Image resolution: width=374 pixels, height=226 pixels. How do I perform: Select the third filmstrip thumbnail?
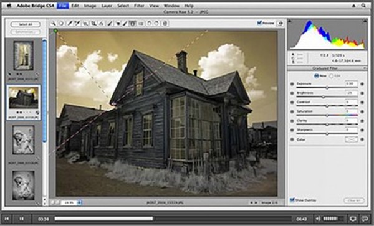24,140
